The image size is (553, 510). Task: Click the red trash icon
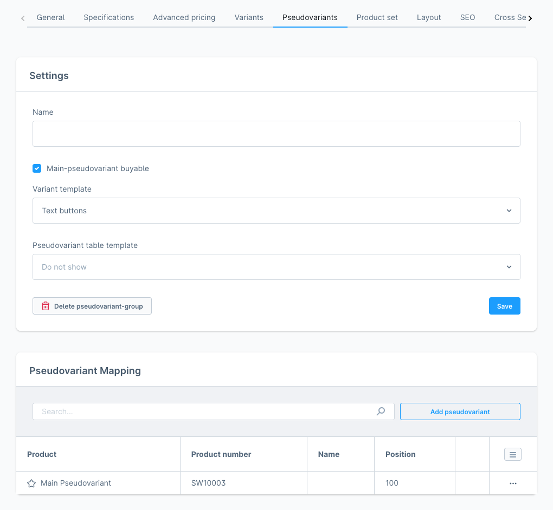tap(46, 306)
